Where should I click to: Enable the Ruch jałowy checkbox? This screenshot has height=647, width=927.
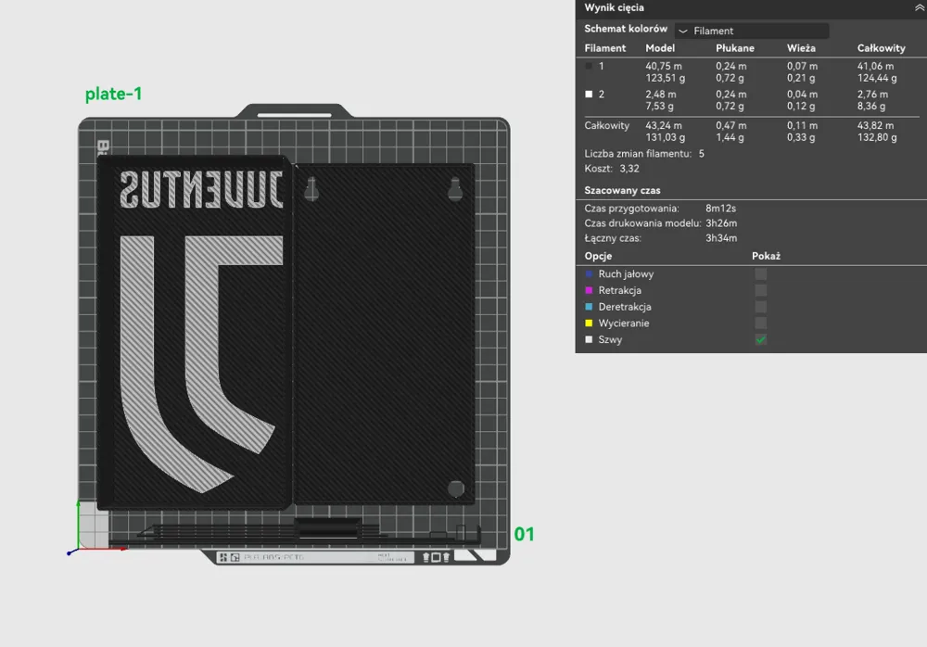[760, 274]
